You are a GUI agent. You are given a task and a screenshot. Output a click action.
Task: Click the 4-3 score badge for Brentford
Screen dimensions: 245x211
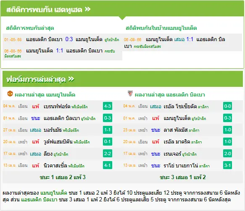pyautogui.click(x=108, y=106)
